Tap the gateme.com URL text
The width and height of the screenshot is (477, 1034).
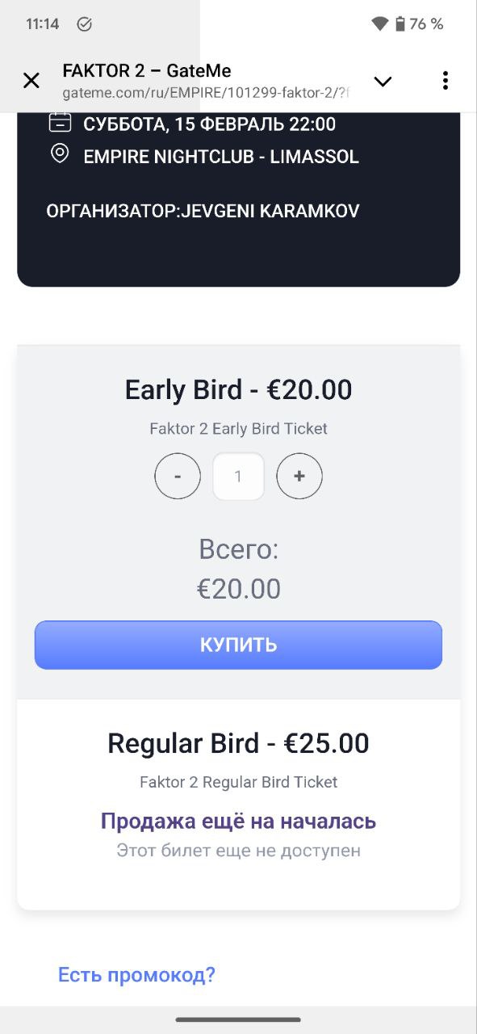click(205, 93)
